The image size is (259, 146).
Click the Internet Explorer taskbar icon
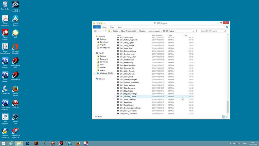pyautogui.click(x=11, y=144)
